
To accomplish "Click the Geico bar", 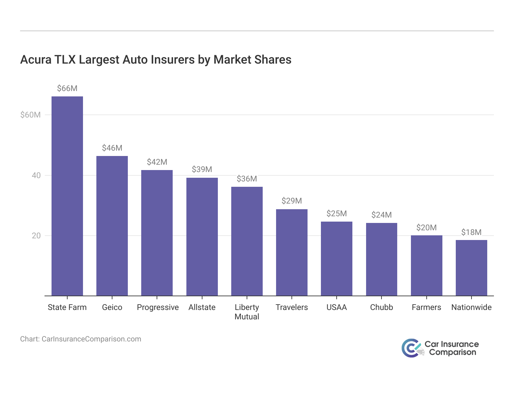I will click(112, 226).
